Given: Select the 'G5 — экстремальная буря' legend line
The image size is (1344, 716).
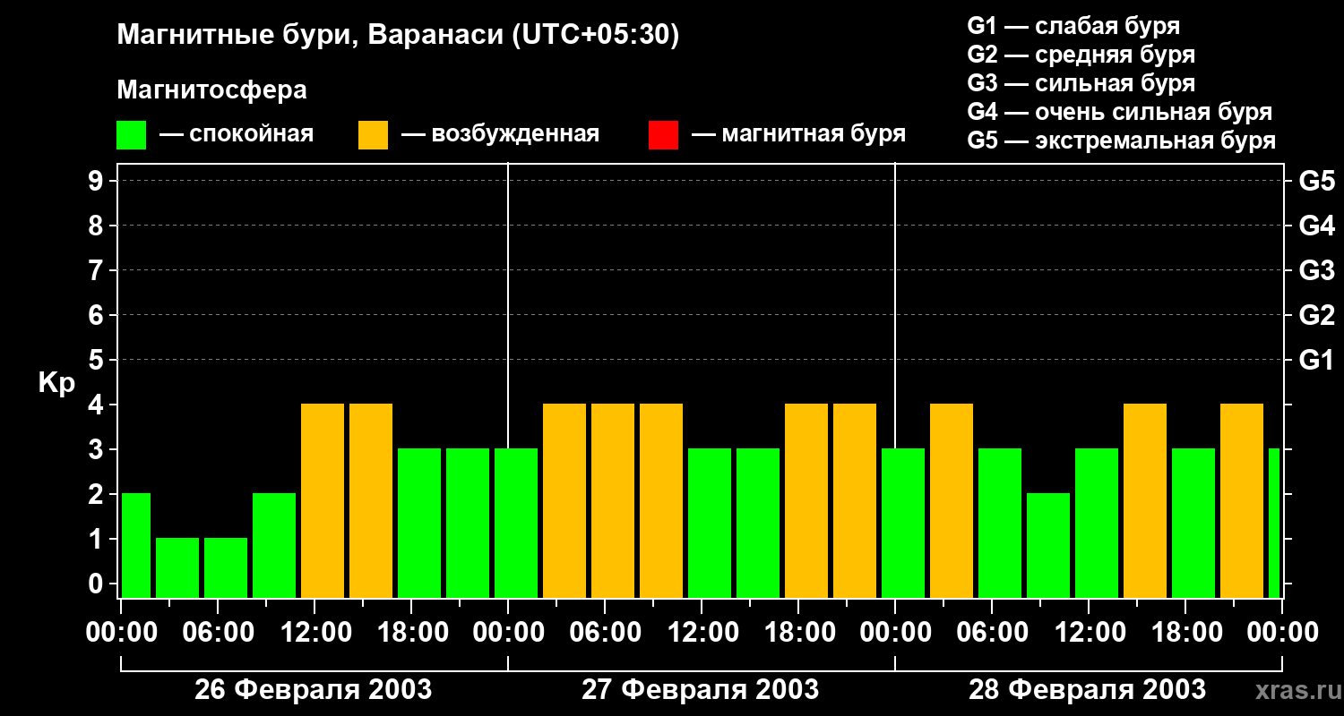Looking at the screenshot, I should pyautogui.click(x=1122, y=141).
